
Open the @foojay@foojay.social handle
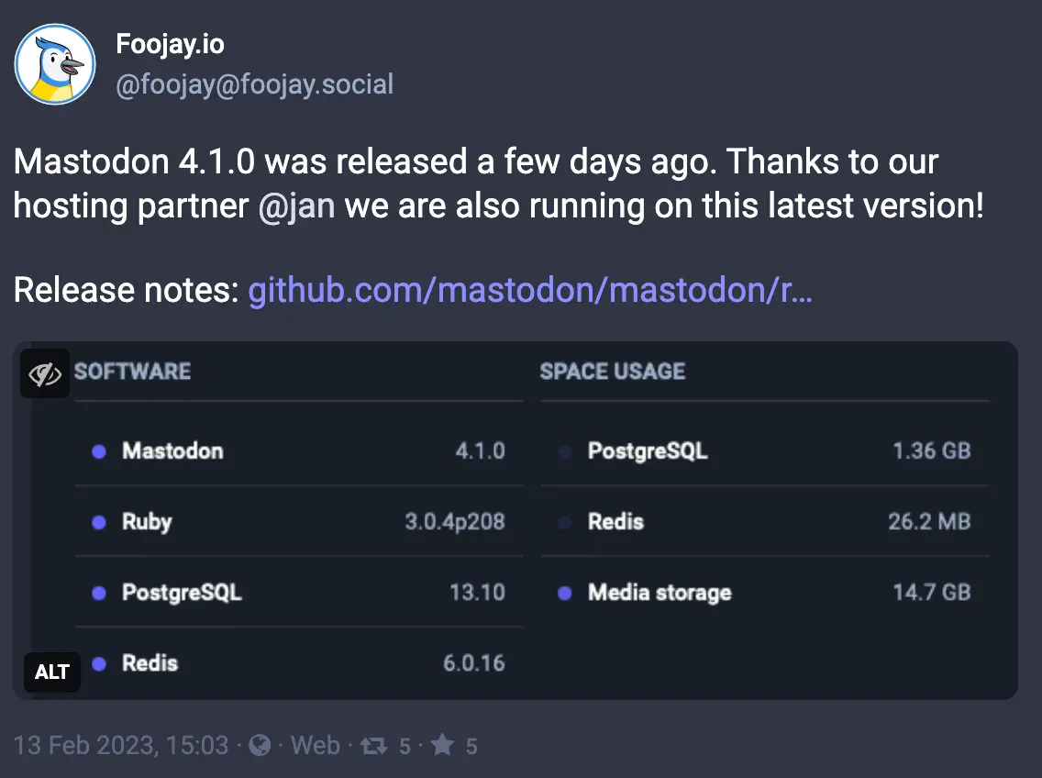point(254,85)
